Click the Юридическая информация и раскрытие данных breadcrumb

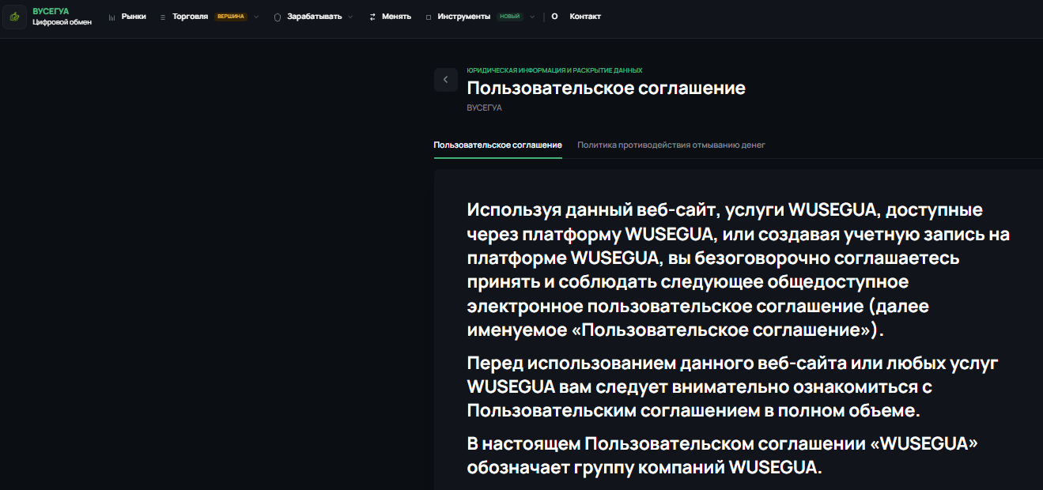554,70
